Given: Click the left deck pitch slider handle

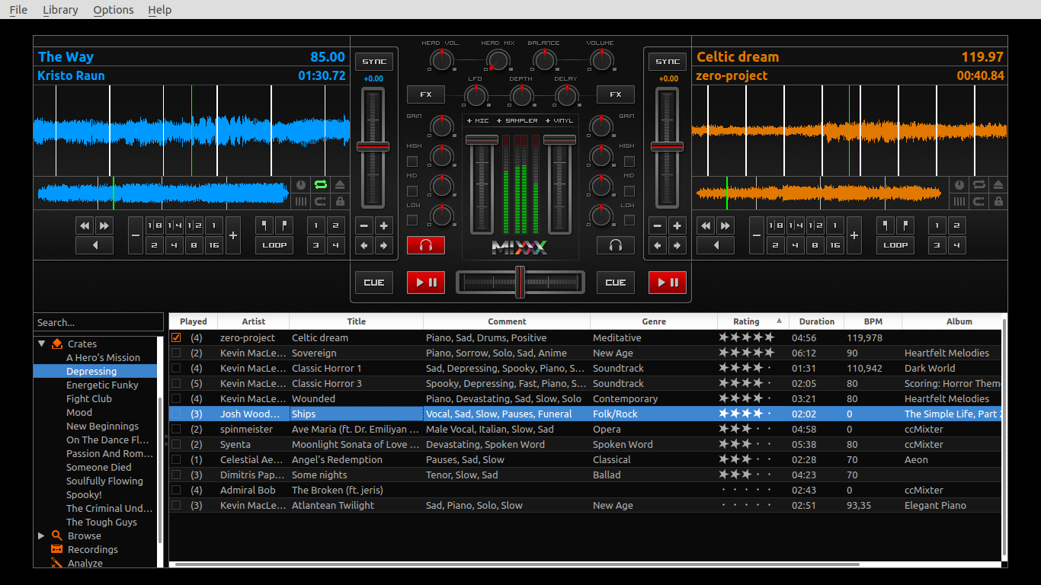Looking at the screenshot, I should 373,146.
